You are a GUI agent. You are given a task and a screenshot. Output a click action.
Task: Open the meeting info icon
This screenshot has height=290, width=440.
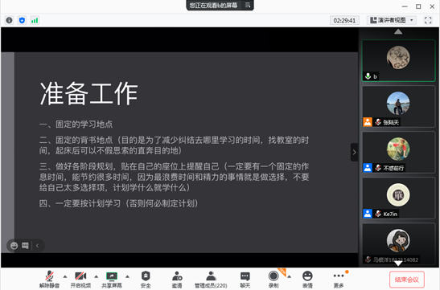(10, 20)
